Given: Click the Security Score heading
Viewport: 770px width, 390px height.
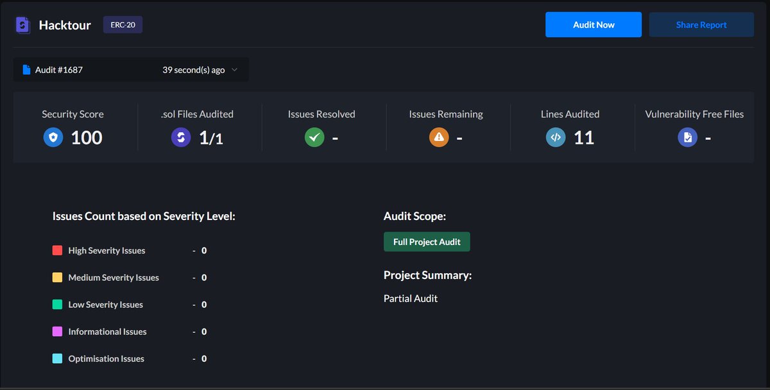Looking at the screenshot, I should (73, 114).
